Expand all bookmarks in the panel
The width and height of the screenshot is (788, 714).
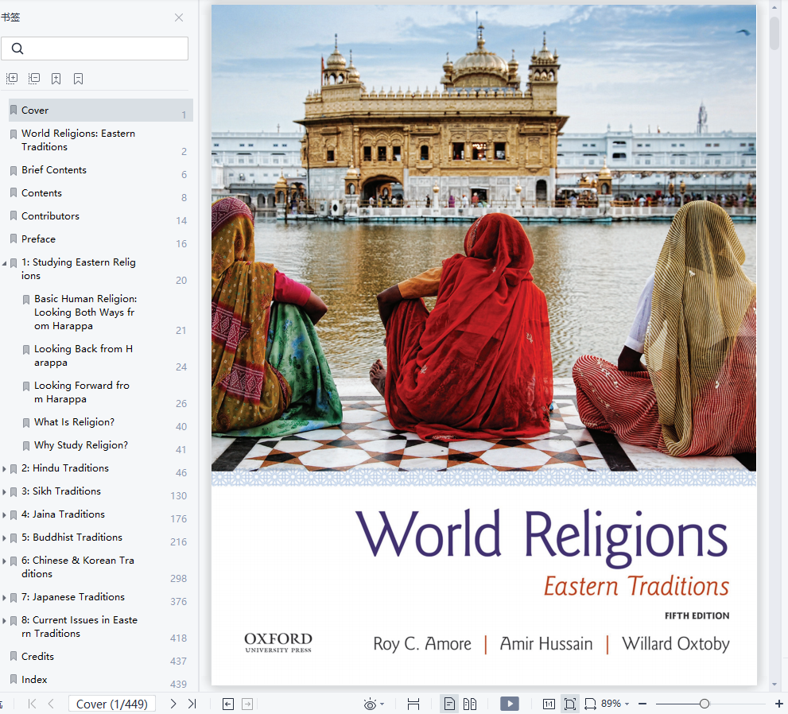click(12, 79)
